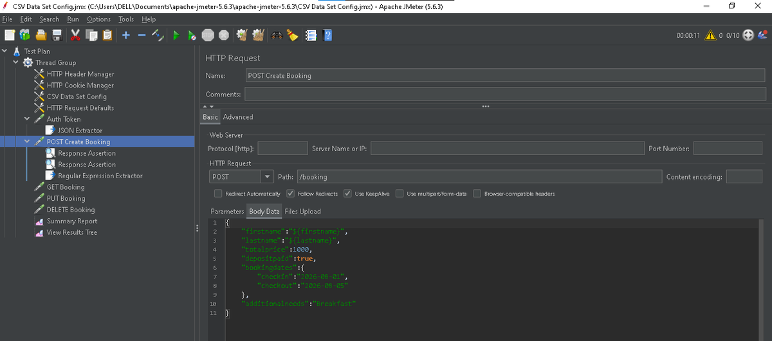Image resolution: width=772 pixels, height=341 pixels.
Task: Enable Use multipart/form-data checkbox
Action: coord(400,194)
